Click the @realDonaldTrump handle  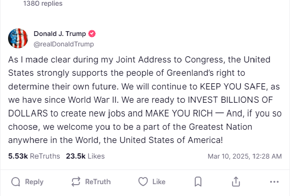point(63,44)
